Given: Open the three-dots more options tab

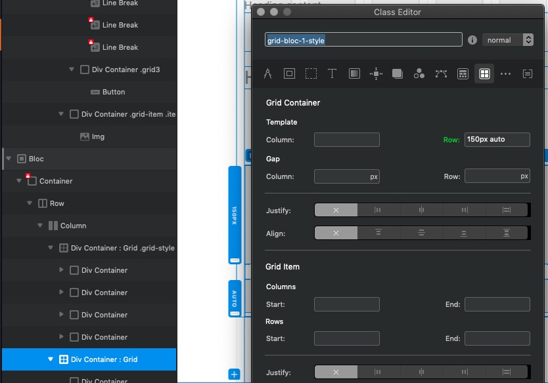Looking at the screenshot, I should pos(505,74).
